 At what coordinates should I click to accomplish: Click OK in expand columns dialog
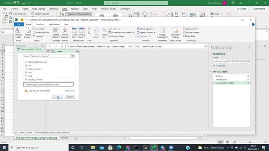pyautogui.click(x=58, y=97)
